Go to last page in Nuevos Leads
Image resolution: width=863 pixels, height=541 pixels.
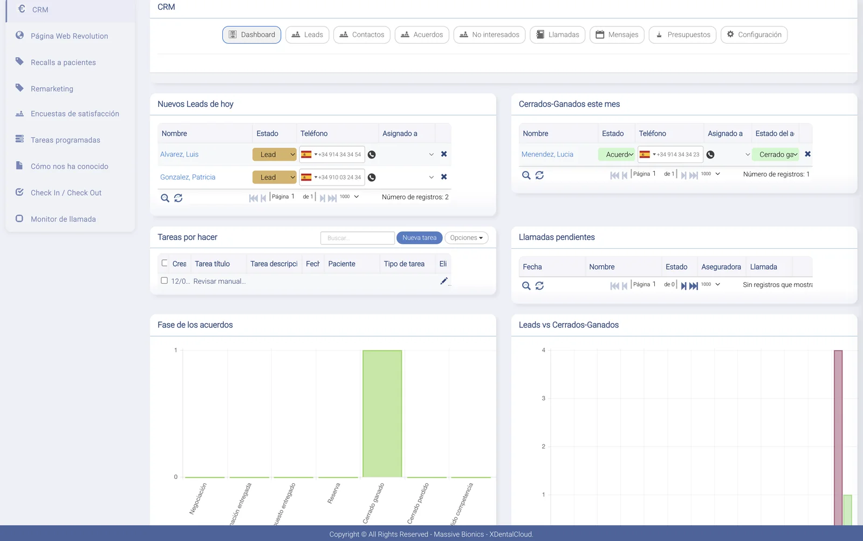point(332,198)
